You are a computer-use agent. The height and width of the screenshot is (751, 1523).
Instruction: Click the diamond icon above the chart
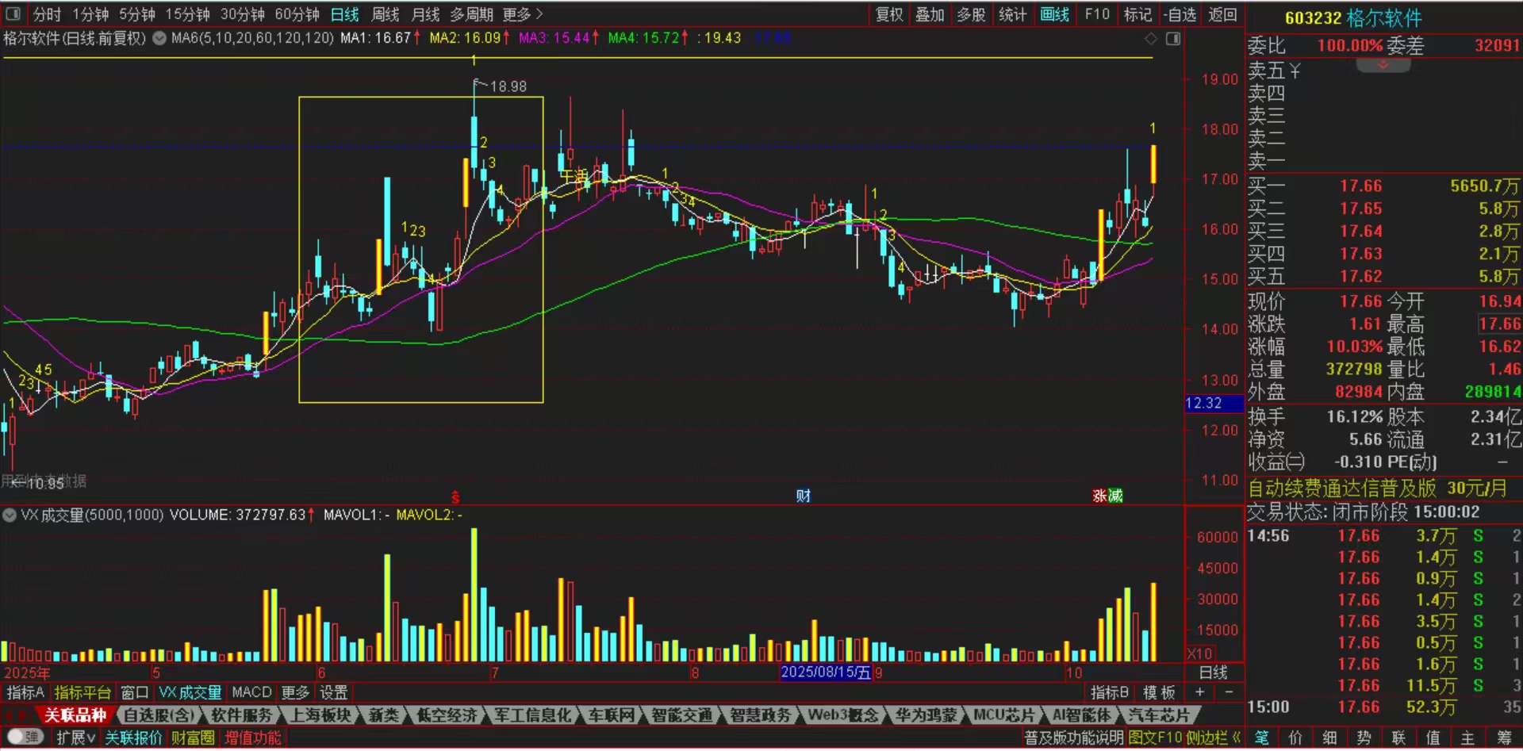[x=1151, y=39]
